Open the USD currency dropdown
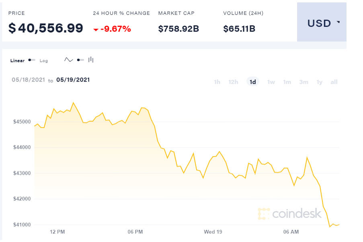363x242 pixels. click(x=322, y=23)
